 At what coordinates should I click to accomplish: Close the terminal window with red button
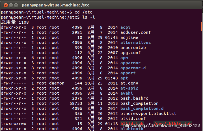tap(6, 5)
